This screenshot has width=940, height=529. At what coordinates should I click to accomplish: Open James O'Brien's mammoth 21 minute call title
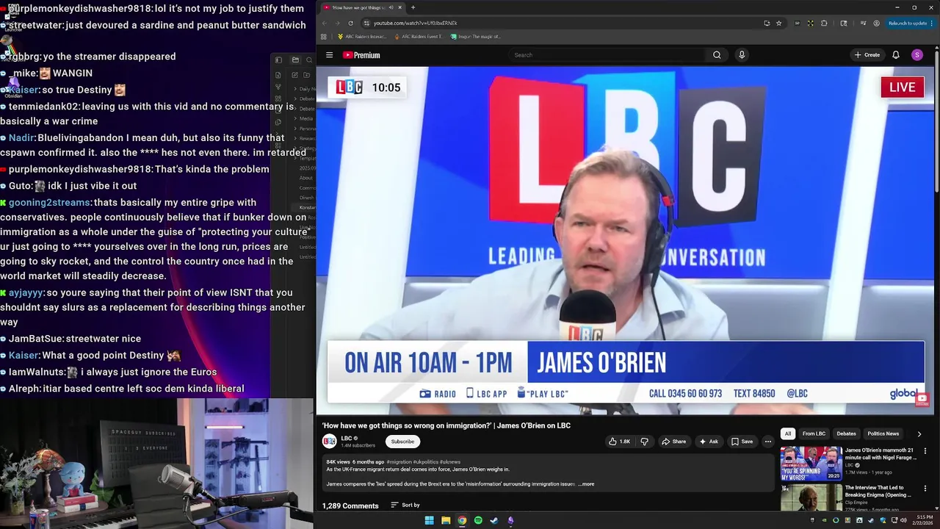pyautogui.click(x=880, y=453)
